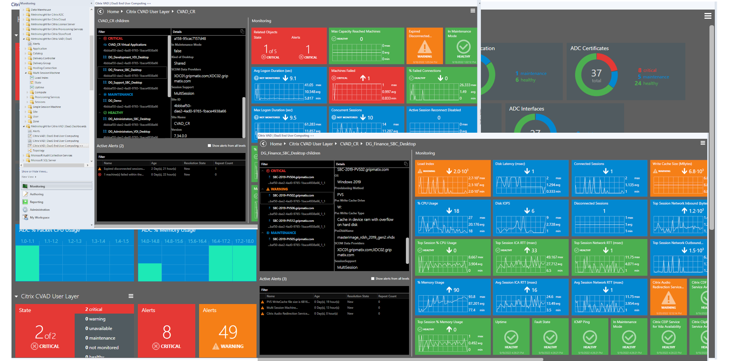Click the Administration gear icon

pyautogui.click(x=25, y=210)
